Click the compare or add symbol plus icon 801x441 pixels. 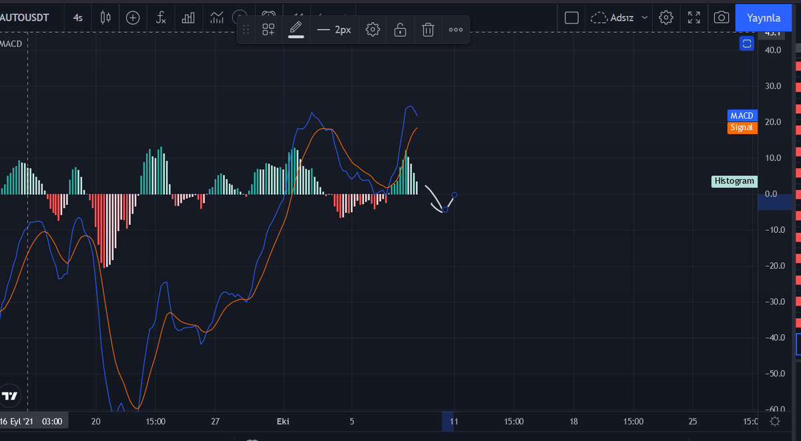click(133, 18)
